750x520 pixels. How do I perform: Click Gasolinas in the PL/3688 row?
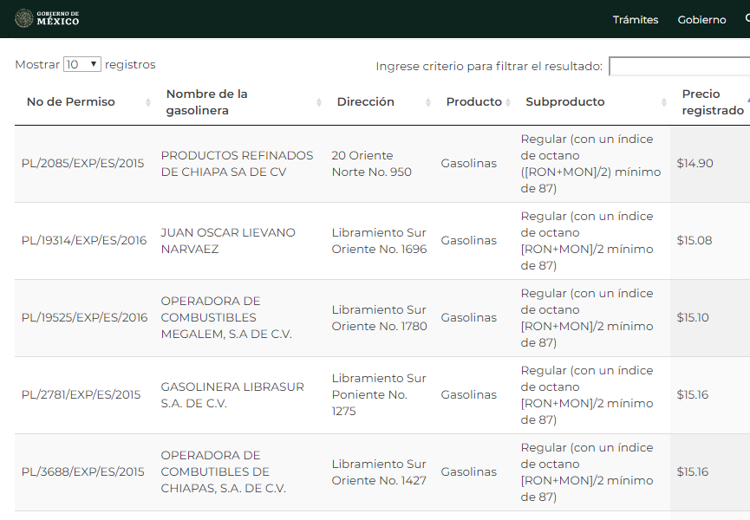469,471
